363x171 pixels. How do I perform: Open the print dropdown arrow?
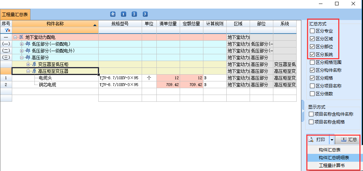pyautogui.click(x=332, y=140)
